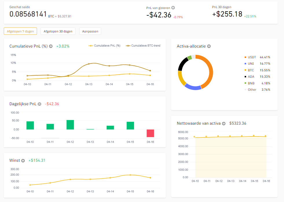The height and width of the screenshot is (202, 284).
Task: Switch to Afgelopen 30 dagen range
Action: [x=58, y=31]
